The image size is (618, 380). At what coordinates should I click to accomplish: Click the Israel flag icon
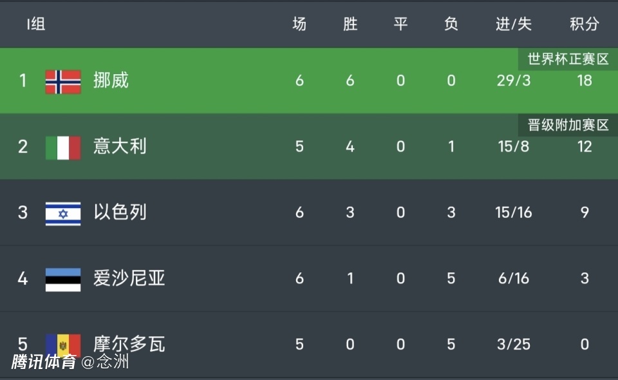coord(63,213)
